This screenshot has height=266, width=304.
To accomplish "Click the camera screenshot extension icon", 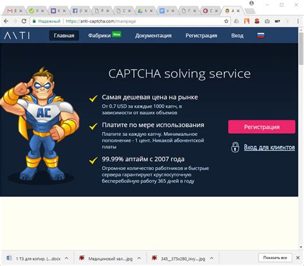I will (267, 21).
